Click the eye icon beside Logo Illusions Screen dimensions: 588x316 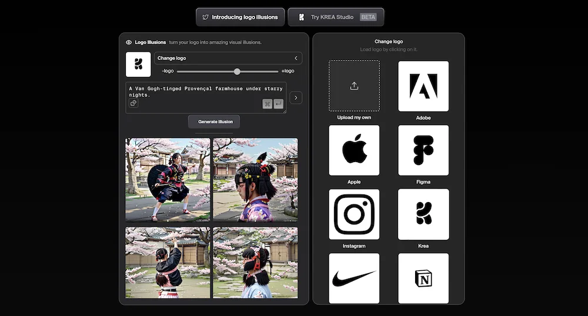pyautogui.click(x=129, y=42)
